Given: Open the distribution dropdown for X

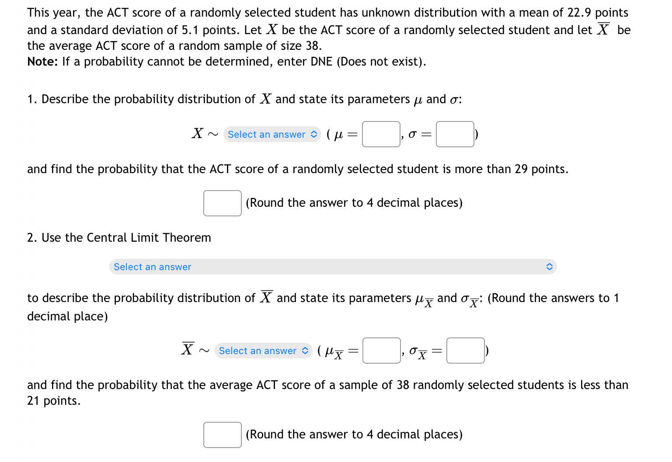Looking at the screenshot, I should (x=272, y=134).
